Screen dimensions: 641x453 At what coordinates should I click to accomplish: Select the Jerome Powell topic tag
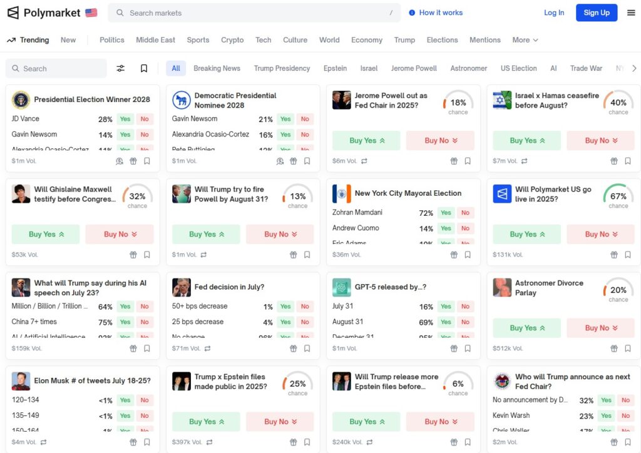pos(414,68)
